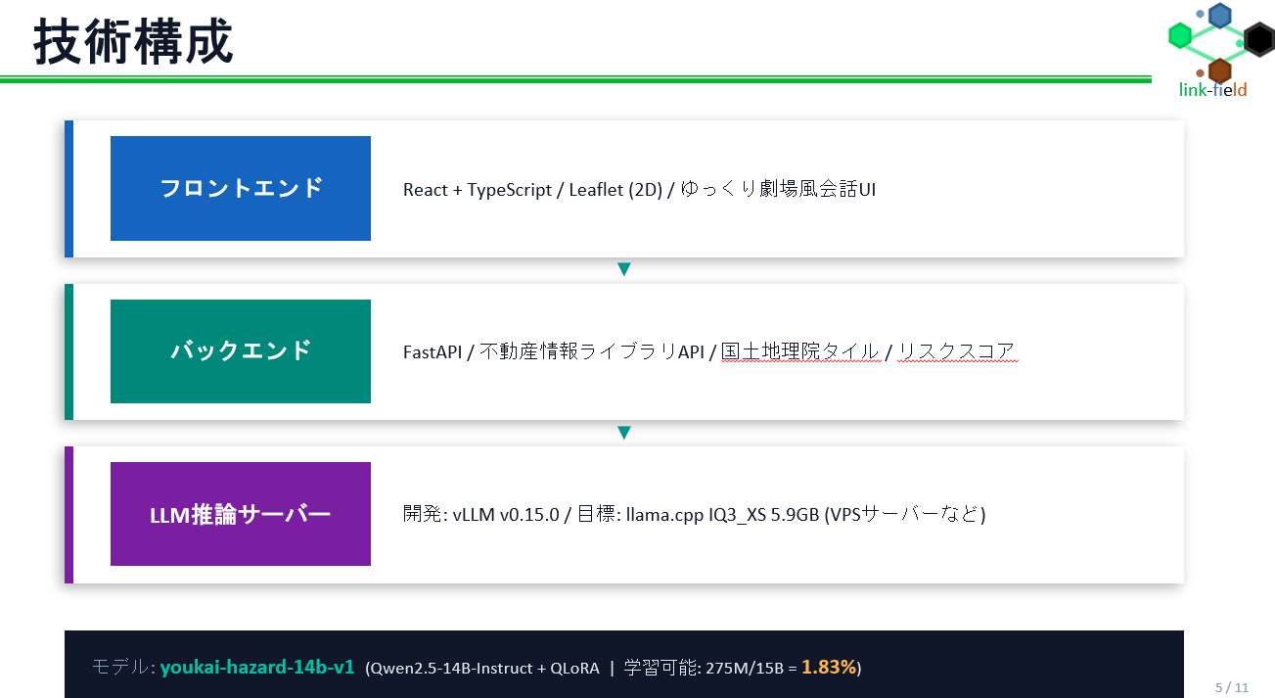The height and width of the screenshot is (698, 1275).
Task: Click the 技術構成 slide title
Action: pyautogui.click(x=133, y=43)
